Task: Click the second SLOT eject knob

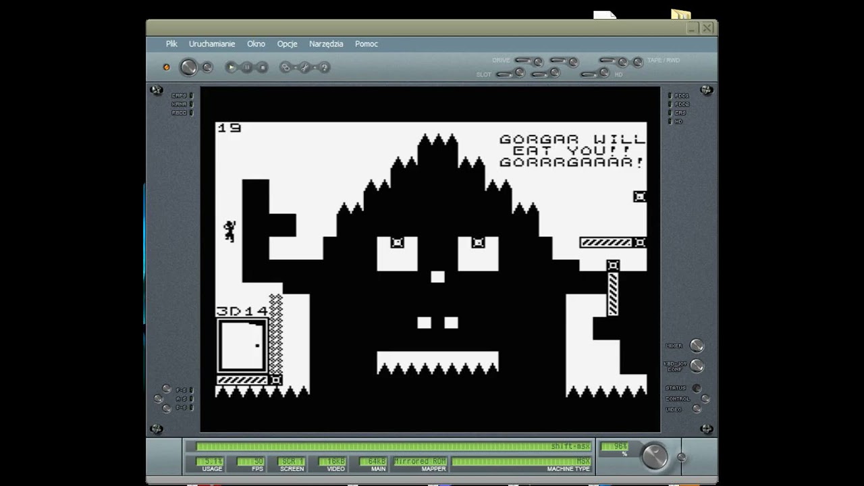Action: coord(555,72)
